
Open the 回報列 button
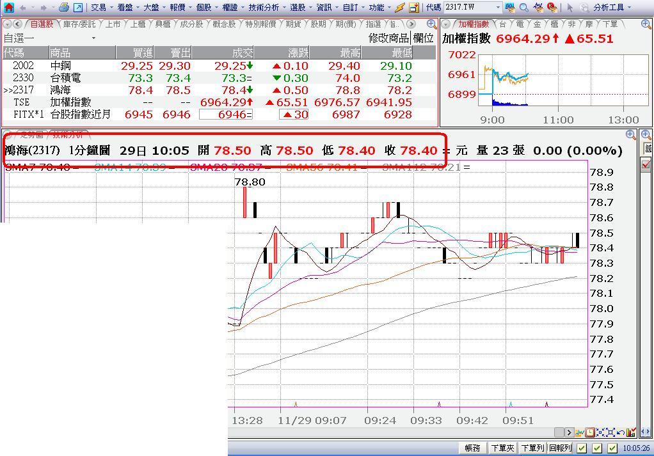click(x=560, y=448)
